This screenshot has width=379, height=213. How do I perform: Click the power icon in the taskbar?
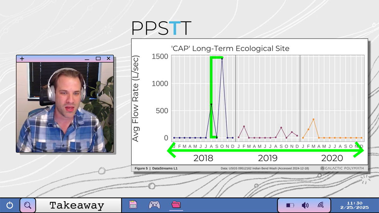pos(10,205)
